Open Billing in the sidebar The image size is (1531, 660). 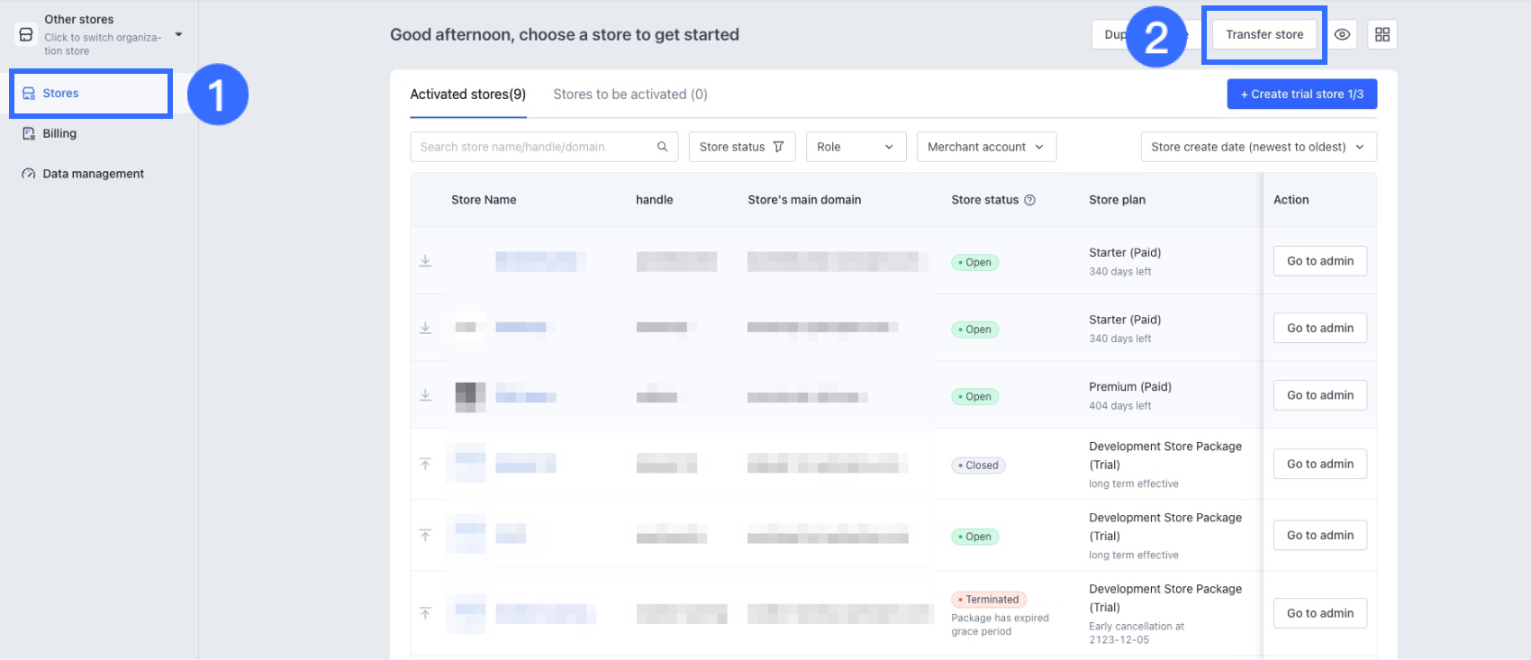pos(59,133)
